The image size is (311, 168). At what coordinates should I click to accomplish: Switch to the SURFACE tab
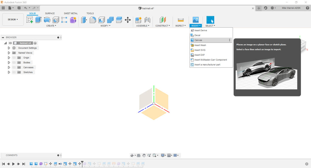(x=50, y=13)
